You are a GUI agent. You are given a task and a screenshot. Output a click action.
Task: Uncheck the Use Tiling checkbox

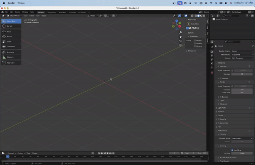(x=232, y=150)
